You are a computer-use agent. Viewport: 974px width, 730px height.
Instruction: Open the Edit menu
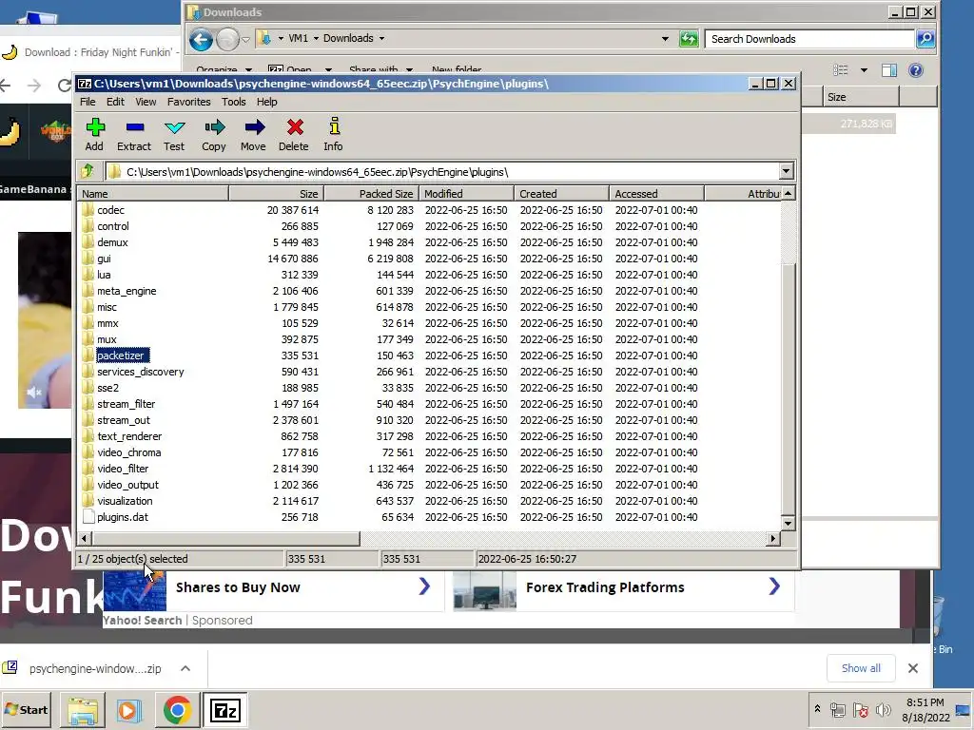115,102
